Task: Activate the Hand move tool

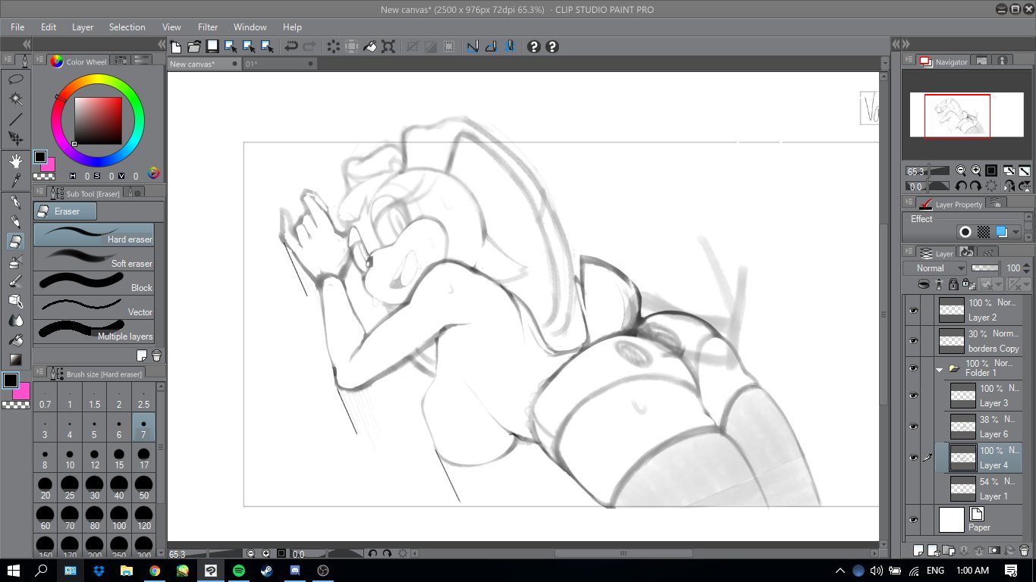Action: (15, 161)
